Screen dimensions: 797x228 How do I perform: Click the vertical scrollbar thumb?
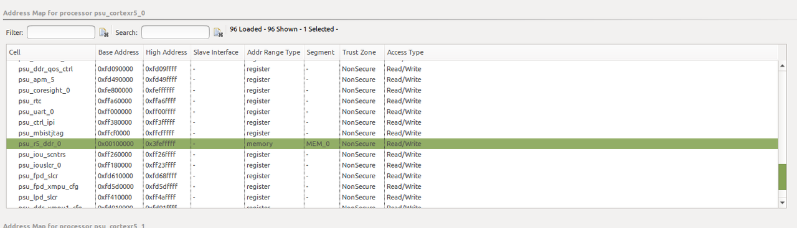click(x=783, y=178)
